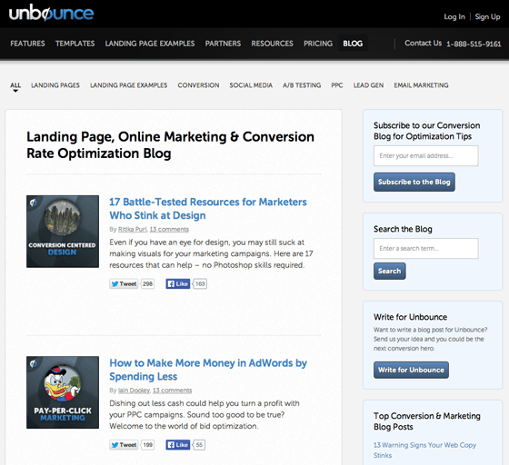Open the Templates menu item

[x=75, y=44]
